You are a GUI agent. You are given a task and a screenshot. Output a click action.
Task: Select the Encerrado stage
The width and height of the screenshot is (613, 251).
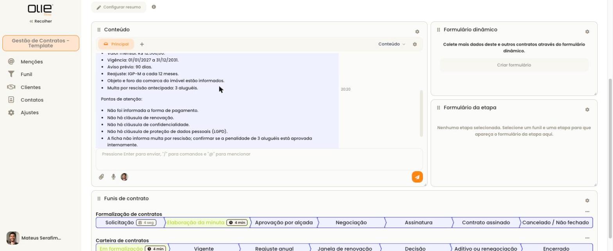pyautogui.click(x=556, y=248)
